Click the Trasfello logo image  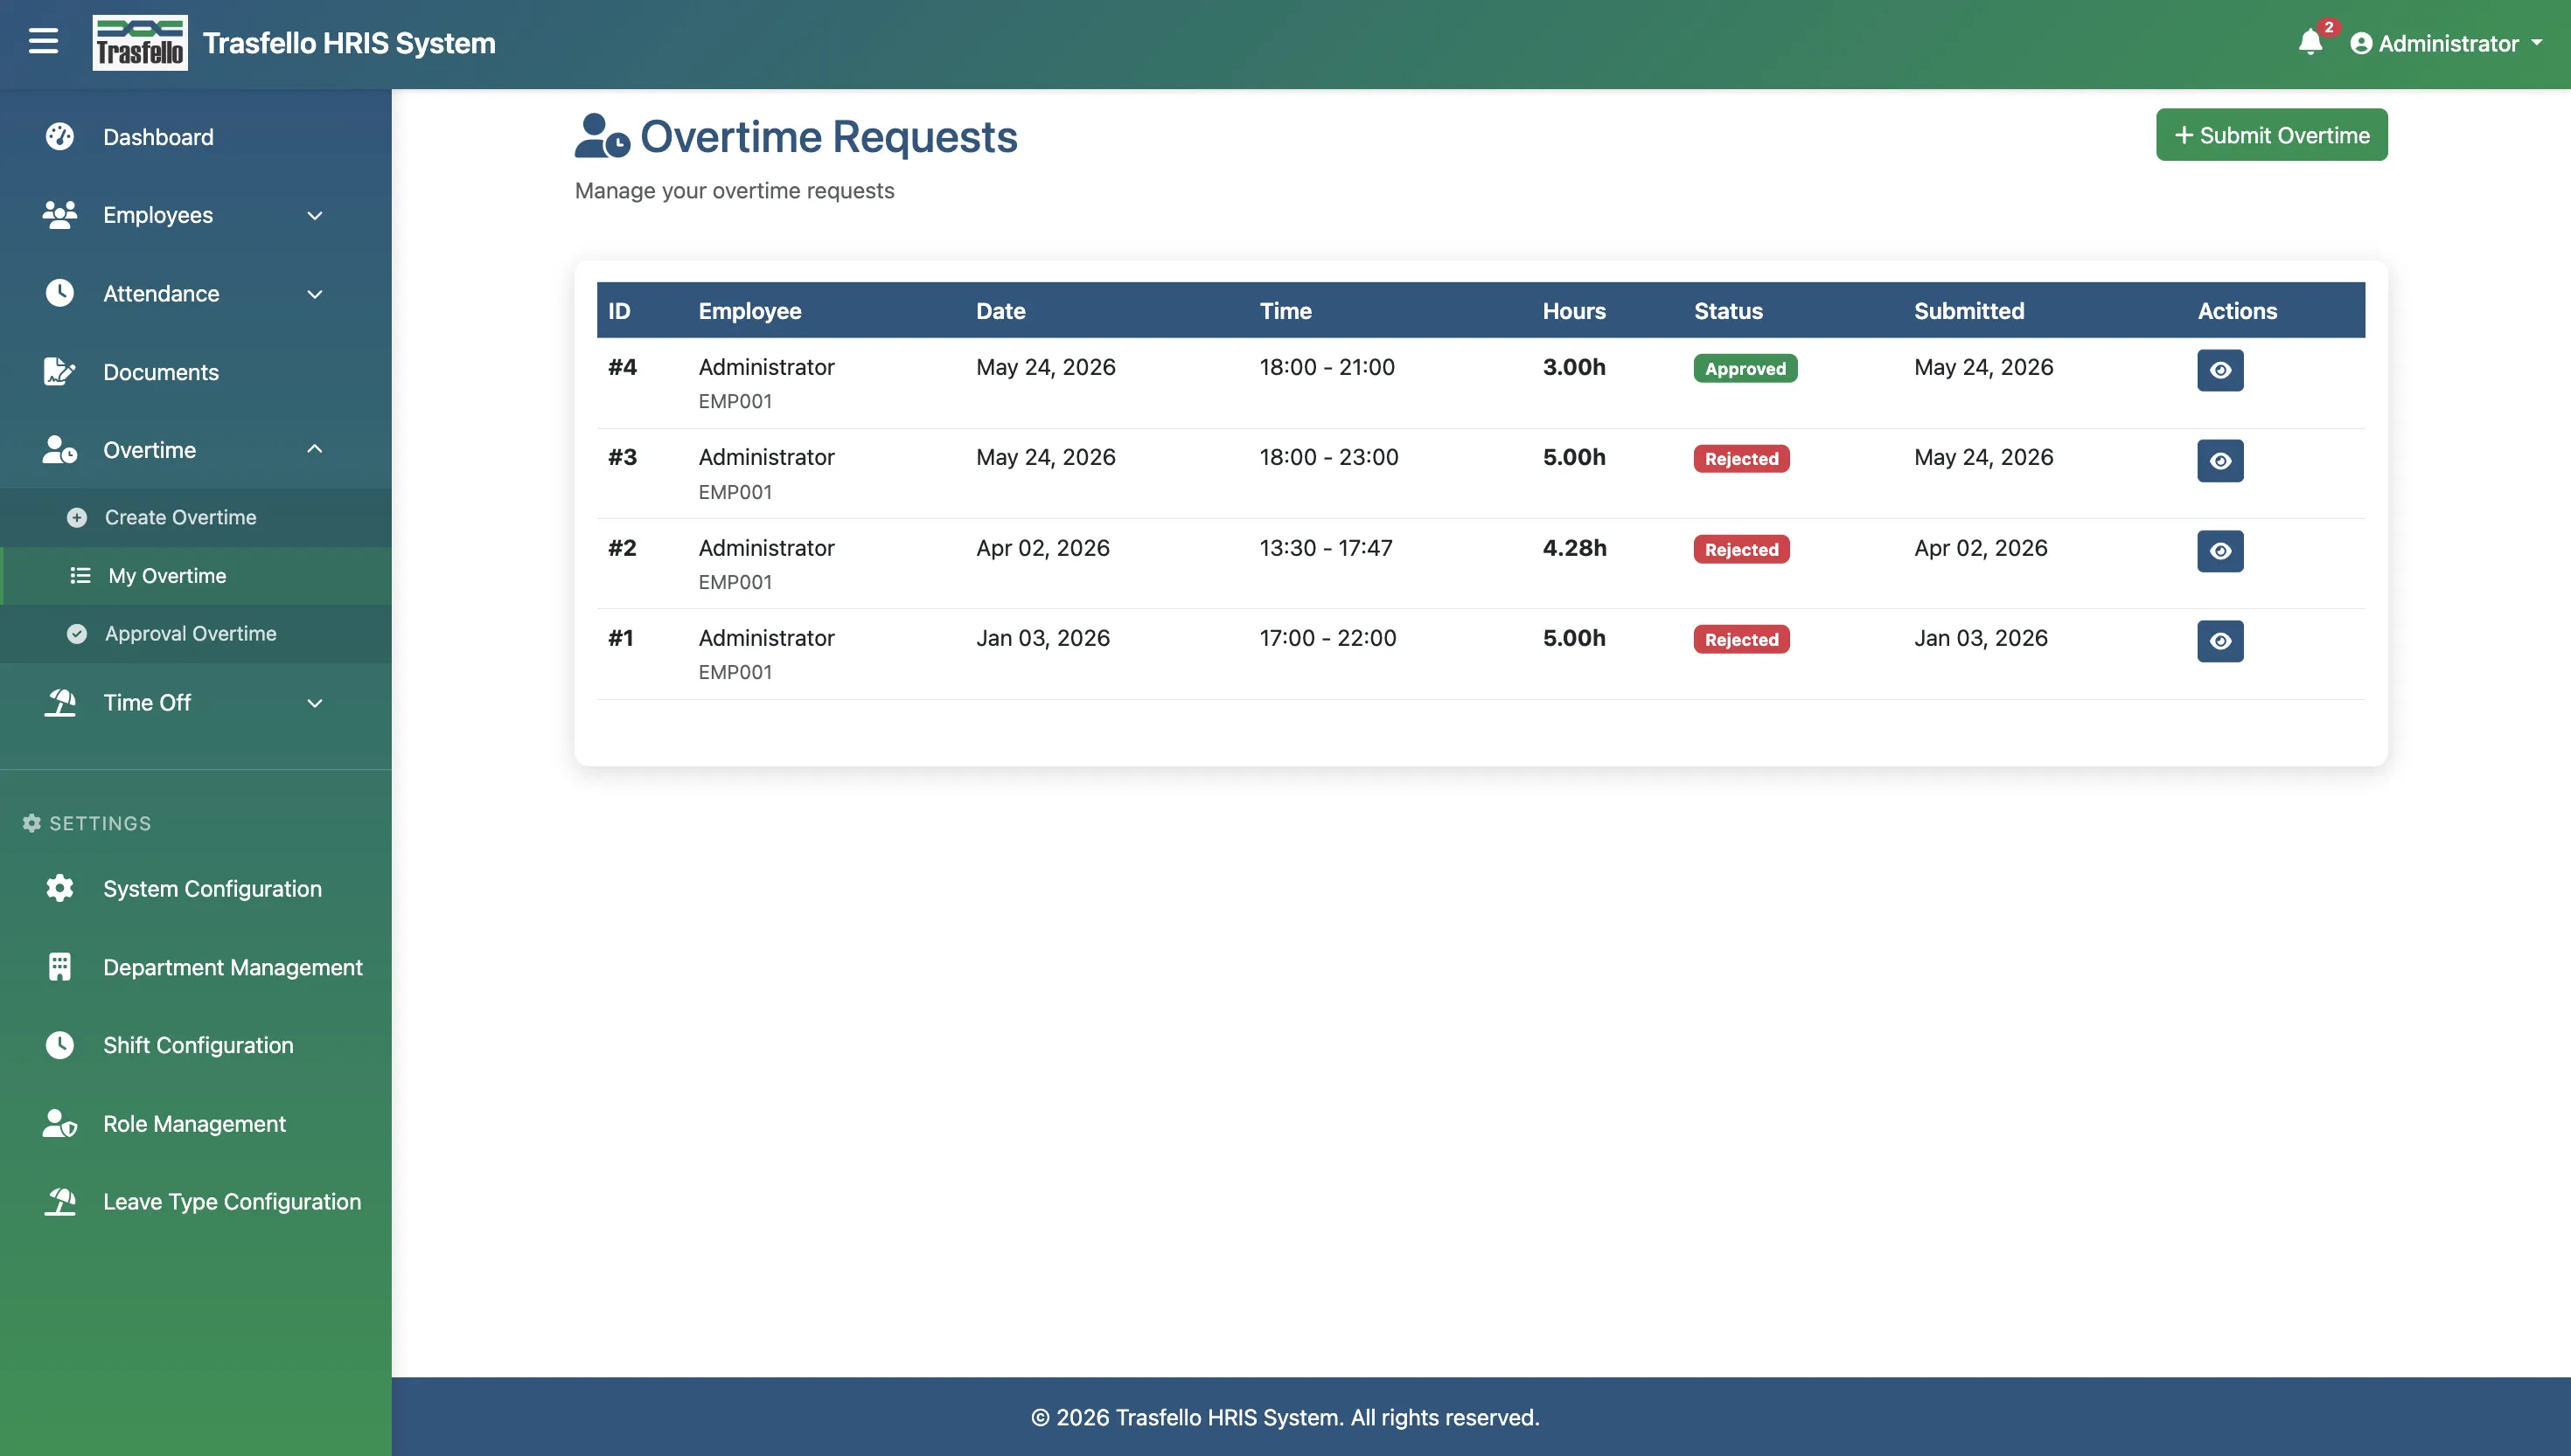(140, 43)
